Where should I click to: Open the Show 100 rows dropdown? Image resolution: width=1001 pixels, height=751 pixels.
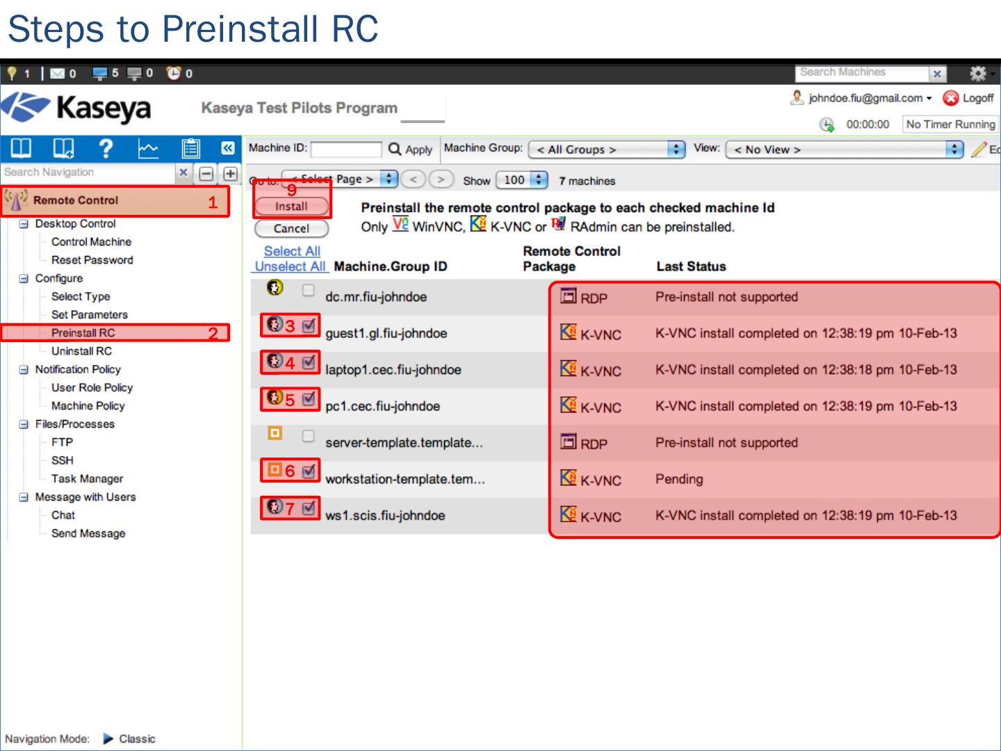click(522, 180)
